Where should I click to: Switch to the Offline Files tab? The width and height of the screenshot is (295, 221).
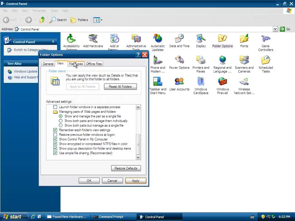pyautogui.click(x=94, y=64)
